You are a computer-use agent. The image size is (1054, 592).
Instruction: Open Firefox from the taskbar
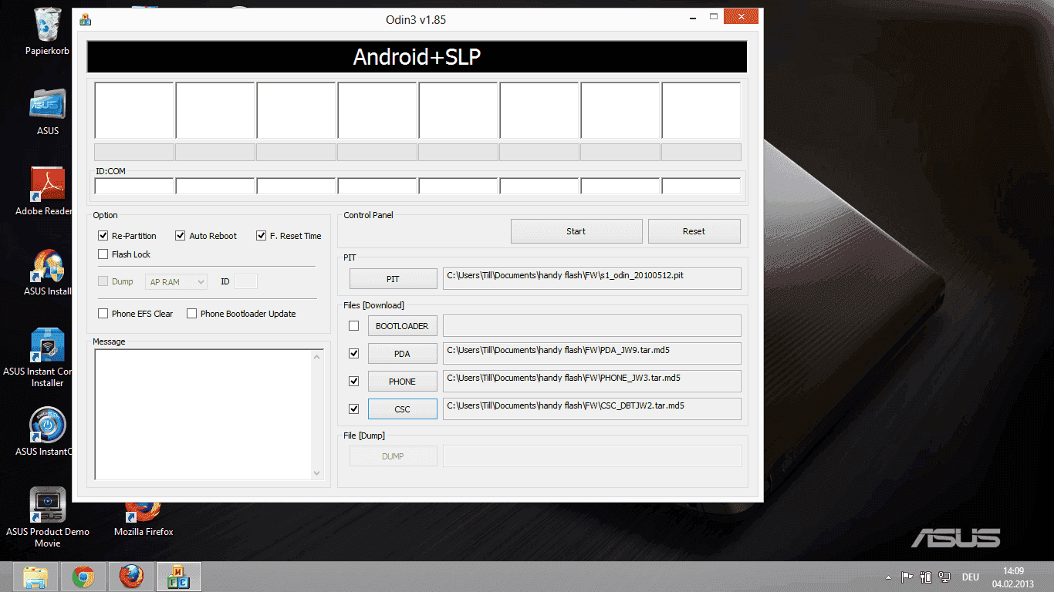click(x=131, y=577)
